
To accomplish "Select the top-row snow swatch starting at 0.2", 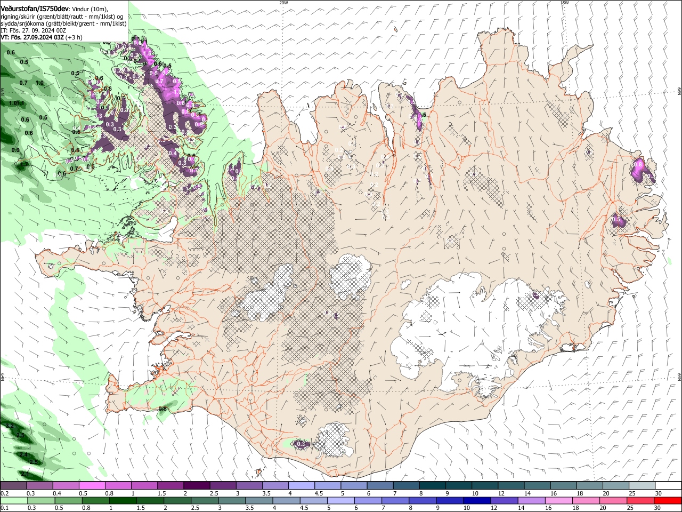I will [x=13, y=486].
